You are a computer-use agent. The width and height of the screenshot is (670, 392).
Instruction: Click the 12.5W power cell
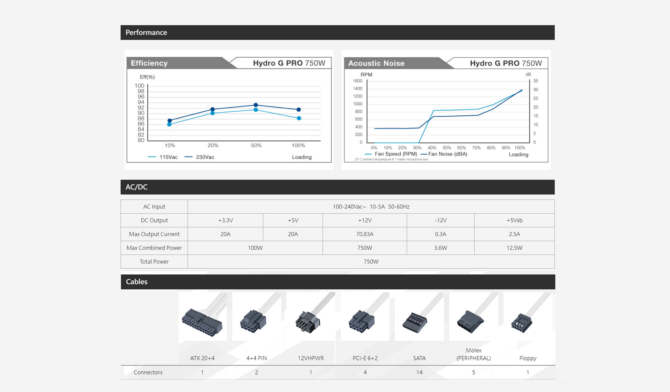(x=515, y=248)
